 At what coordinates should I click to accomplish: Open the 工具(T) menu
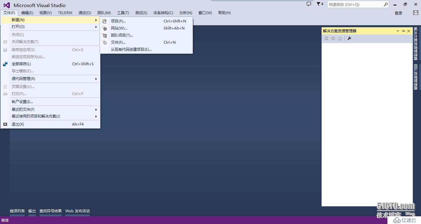click(123, 13)
